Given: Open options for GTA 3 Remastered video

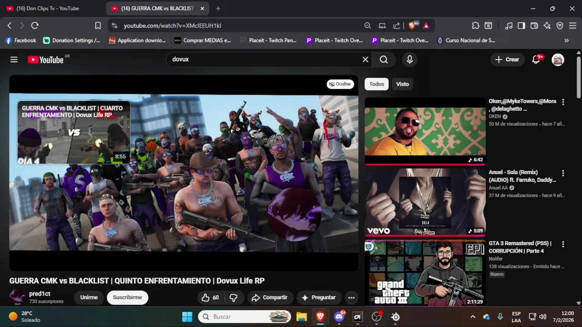Looking at the screenshot, I should (563, 244).
